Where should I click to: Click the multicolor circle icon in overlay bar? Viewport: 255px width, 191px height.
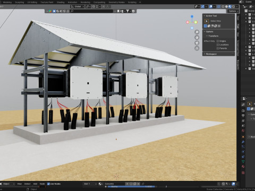point(50,11)
